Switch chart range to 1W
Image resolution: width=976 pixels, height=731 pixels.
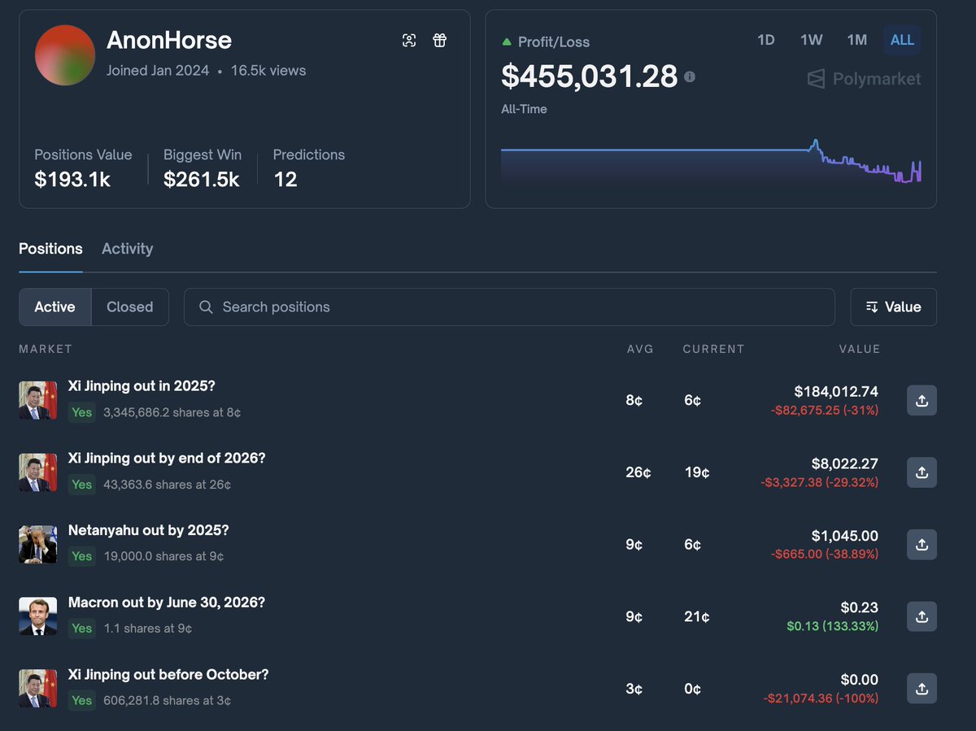(811, 40)
